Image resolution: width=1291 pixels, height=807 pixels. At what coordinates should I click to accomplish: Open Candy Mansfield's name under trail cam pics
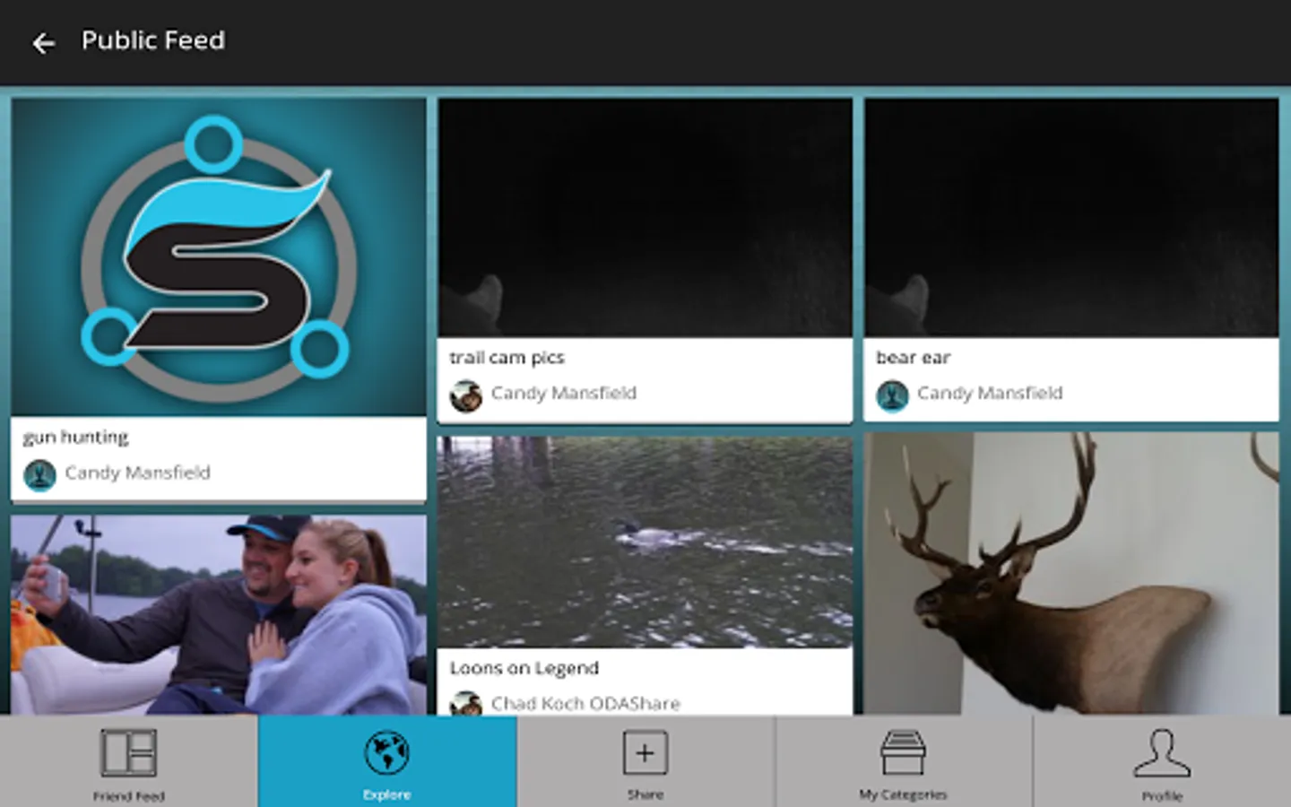564,393
